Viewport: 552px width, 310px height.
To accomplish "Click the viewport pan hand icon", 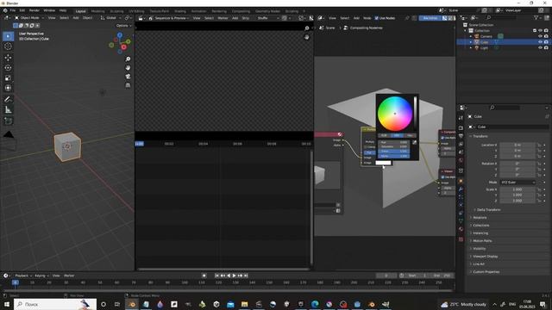I will coord(128,67).
